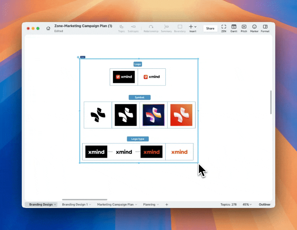Select white-background xmind logo image

(x=152, y=77)
